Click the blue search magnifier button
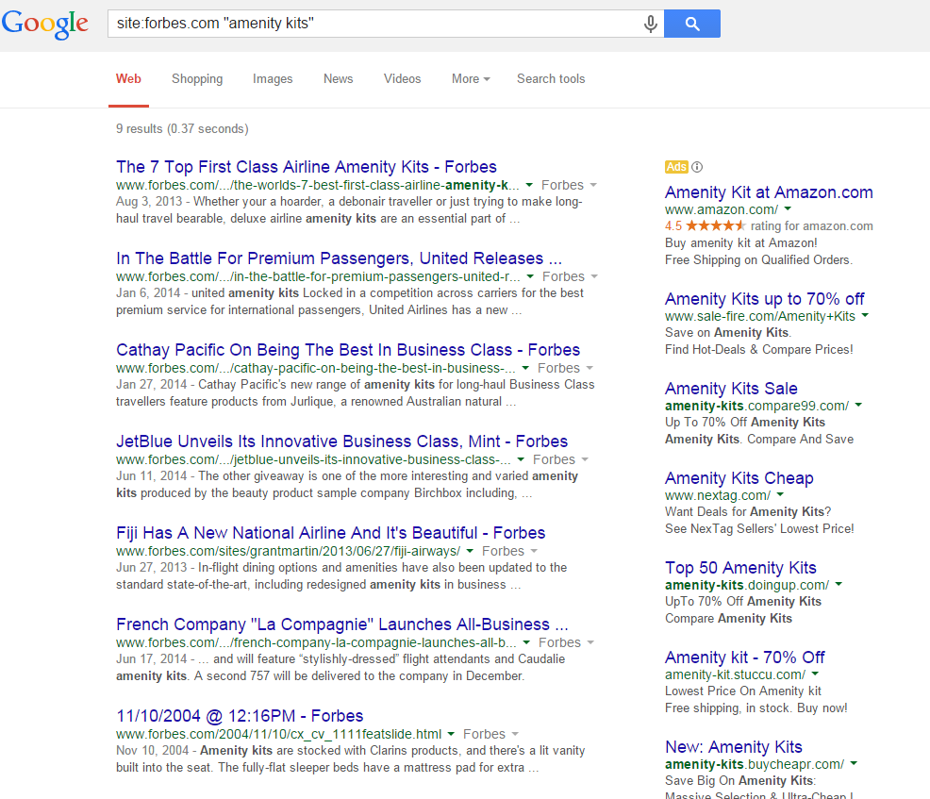 [x=692, y=24]
